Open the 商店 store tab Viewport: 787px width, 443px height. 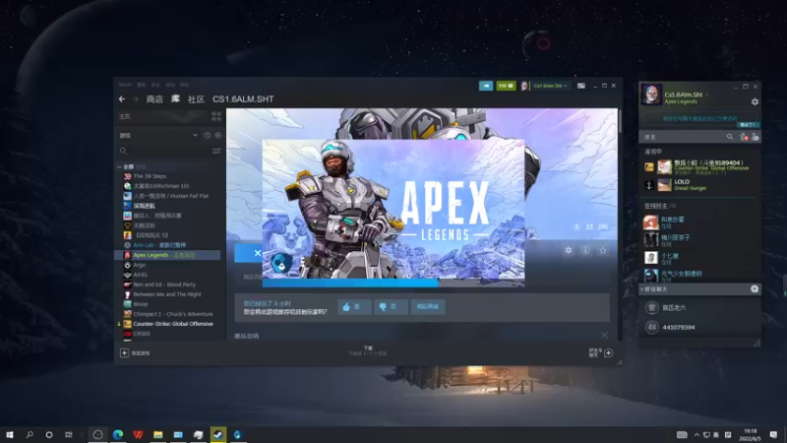[x=154, y=99]
